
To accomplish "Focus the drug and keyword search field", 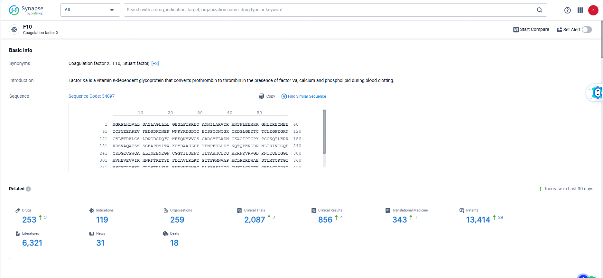I will click(328, 10).
